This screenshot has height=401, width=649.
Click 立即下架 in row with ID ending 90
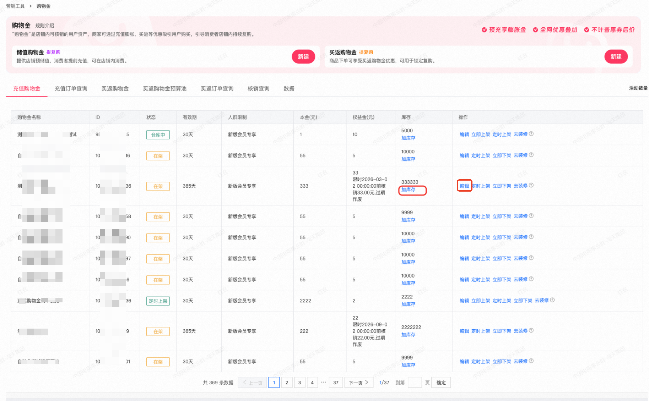502,237
